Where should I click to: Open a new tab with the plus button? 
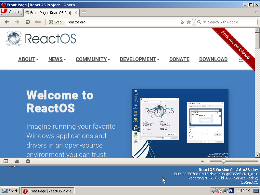84,12
